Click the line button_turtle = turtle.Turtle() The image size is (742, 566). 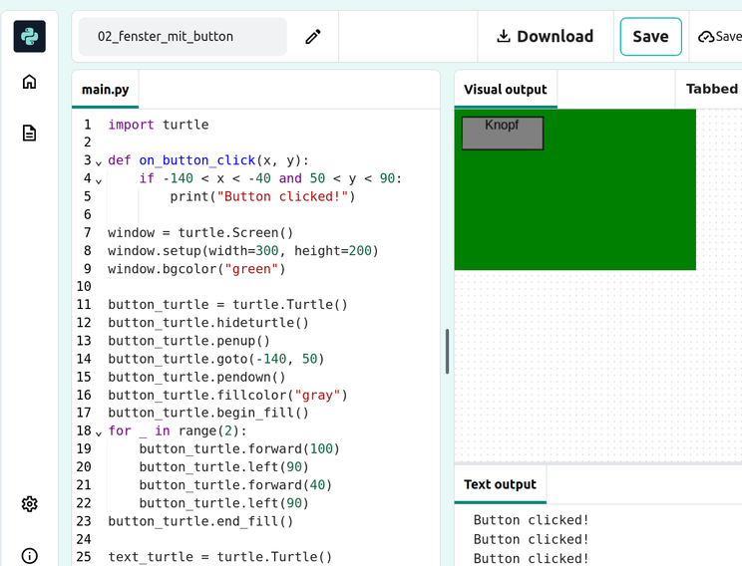click(227, 305)
